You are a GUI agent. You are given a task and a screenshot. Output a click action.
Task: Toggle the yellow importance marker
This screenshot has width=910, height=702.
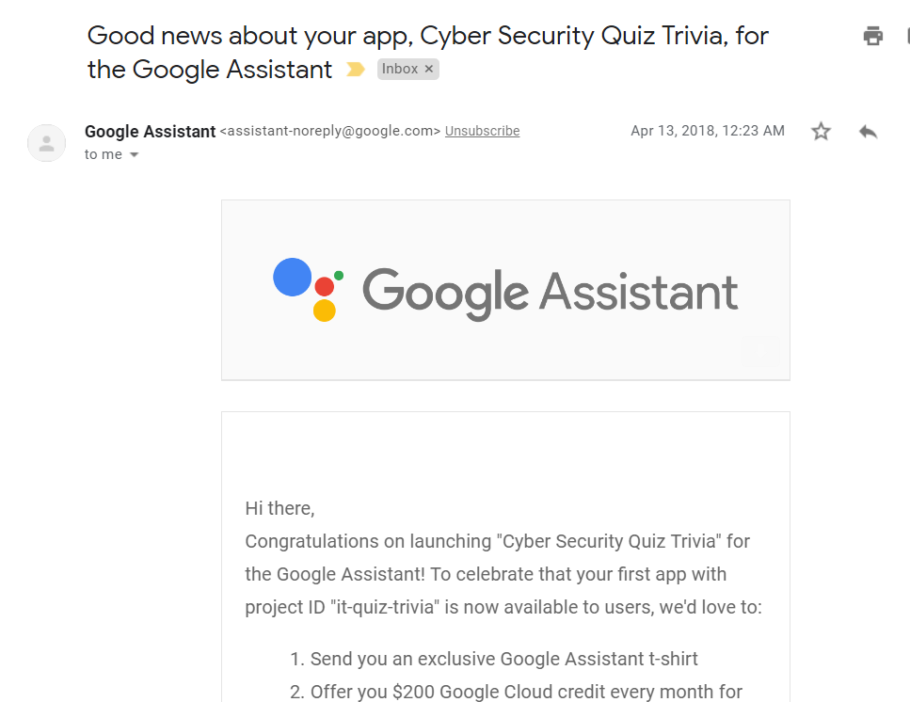(355, 70)
